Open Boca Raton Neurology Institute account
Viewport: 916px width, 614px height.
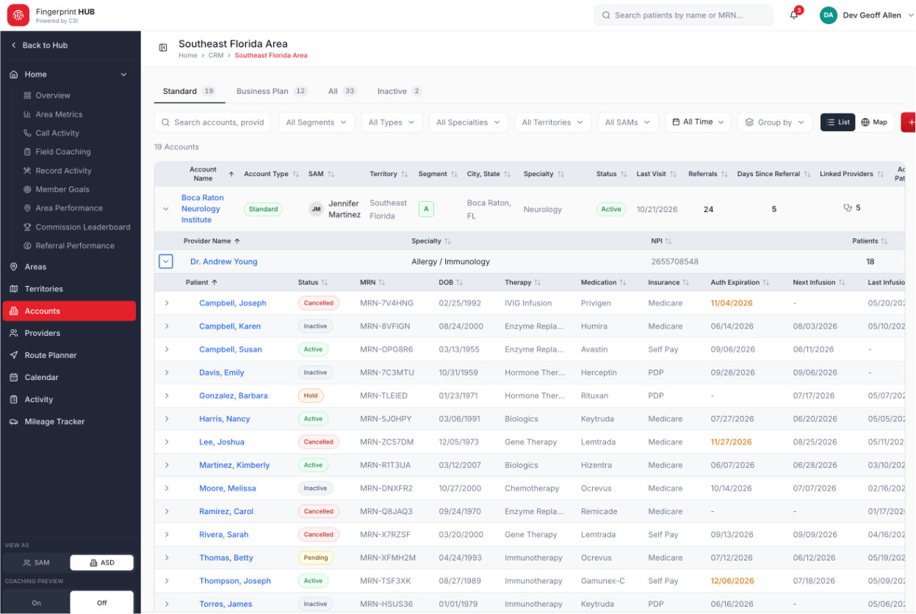coord(202,209)
